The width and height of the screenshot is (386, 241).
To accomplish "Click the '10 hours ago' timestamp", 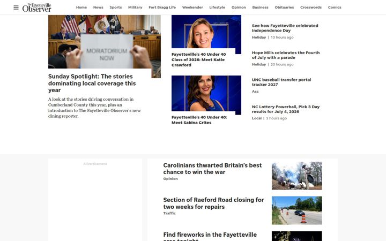I will coord(282,37).
